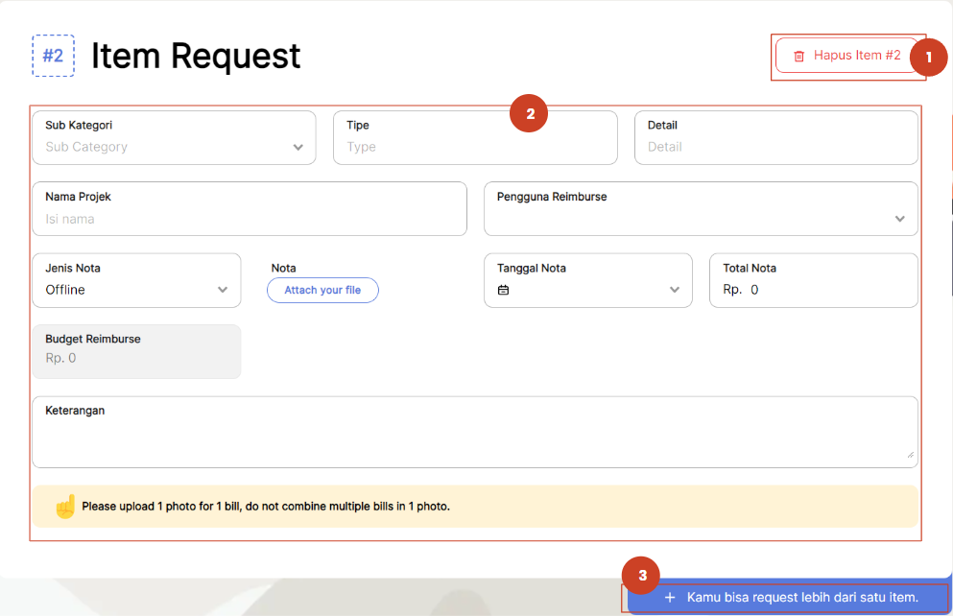Click the trash icon beside Hapus Item #2
The width and height of the screenshot is (953, 616).
click(798, 57)
